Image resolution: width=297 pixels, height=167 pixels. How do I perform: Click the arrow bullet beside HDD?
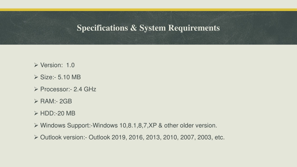(36, 113)
